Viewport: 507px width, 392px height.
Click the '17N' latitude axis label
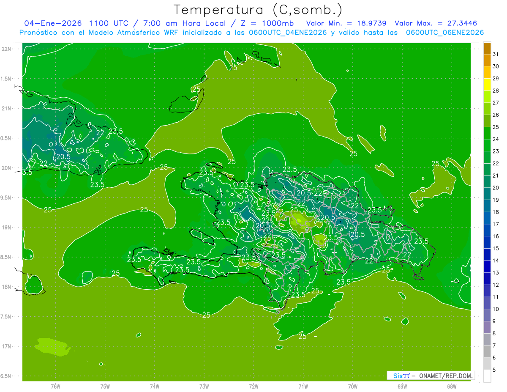(6, 346)
